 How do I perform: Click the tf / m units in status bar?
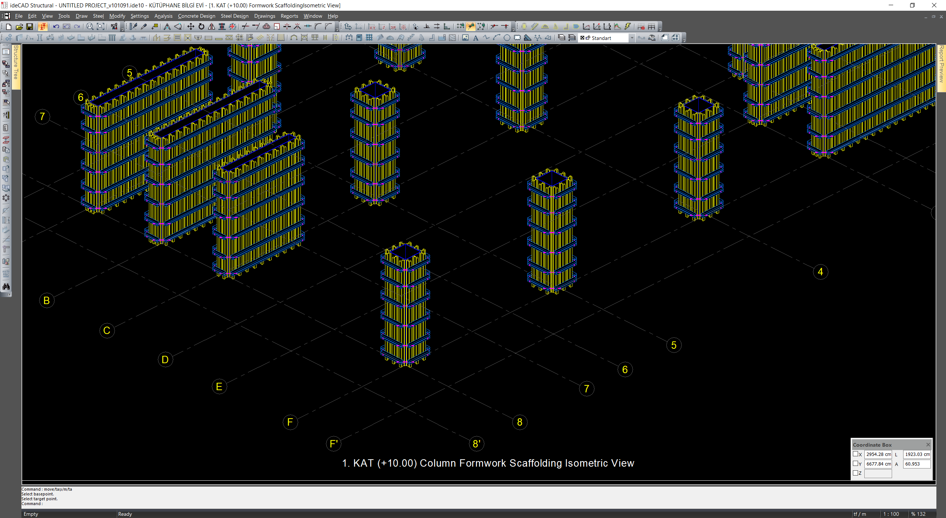click(860, 514)
